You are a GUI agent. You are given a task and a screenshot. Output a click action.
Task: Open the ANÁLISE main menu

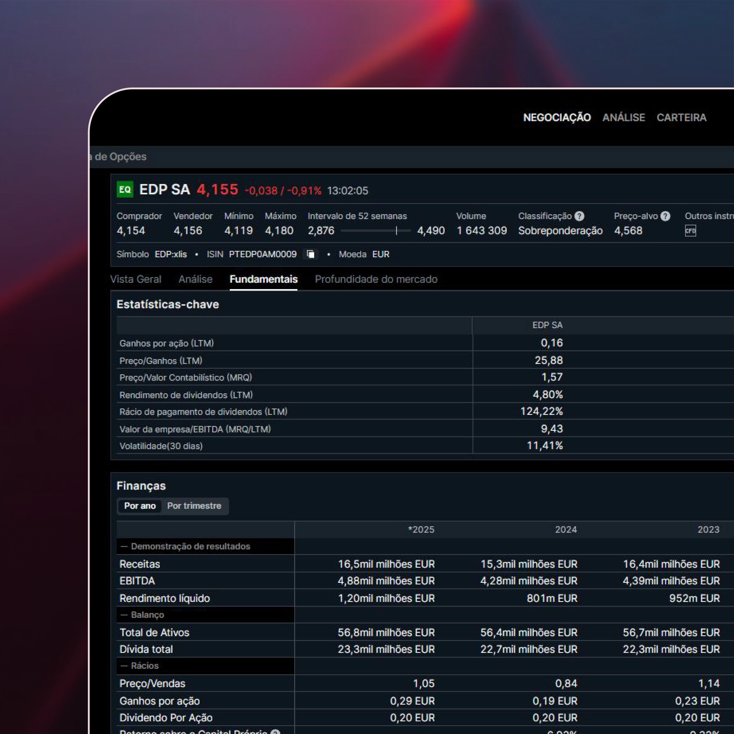tap(624, 117)
